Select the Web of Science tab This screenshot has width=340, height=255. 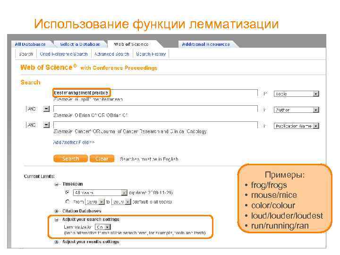point(131,44)
